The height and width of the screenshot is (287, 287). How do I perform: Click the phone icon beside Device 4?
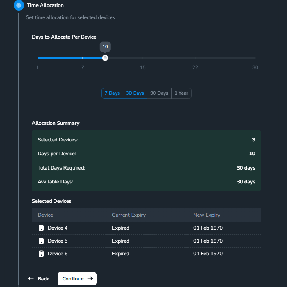coord(41,228)
